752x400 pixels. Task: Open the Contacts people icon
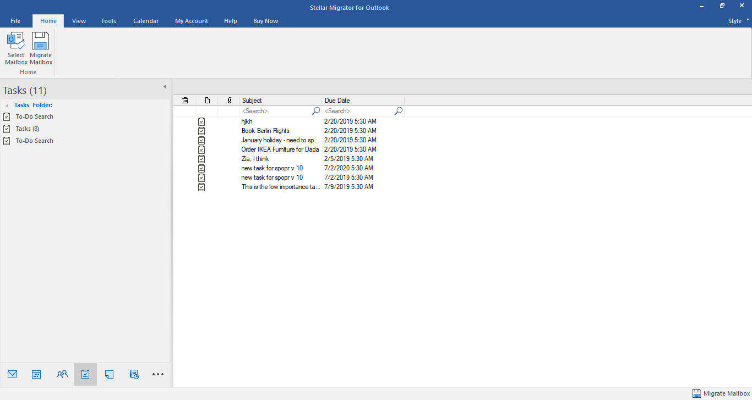[62, 374]
